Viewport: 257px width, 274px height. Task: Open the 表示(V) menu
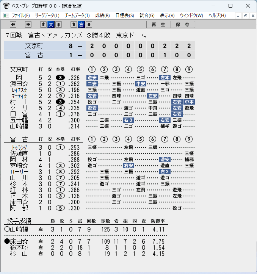(167, 16)
